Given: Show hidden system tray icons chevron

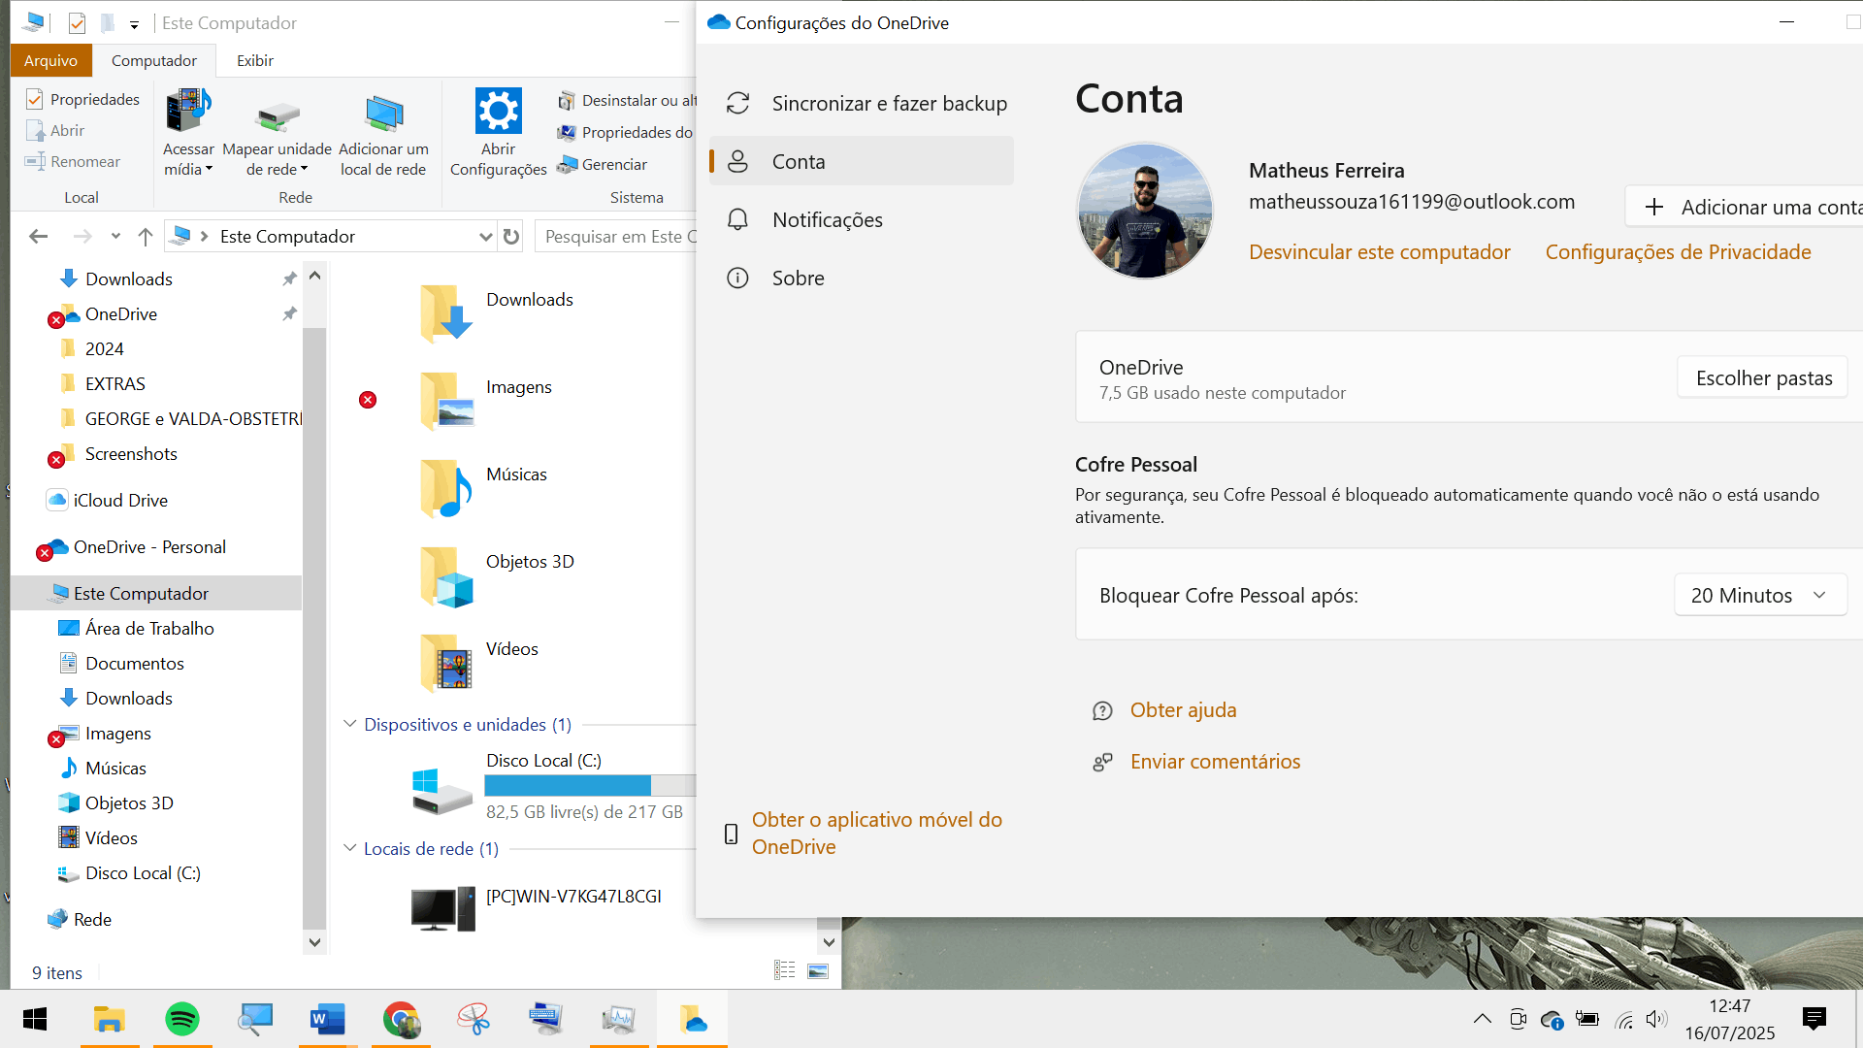Looking at the screenshot, I should point(1482,1019).
